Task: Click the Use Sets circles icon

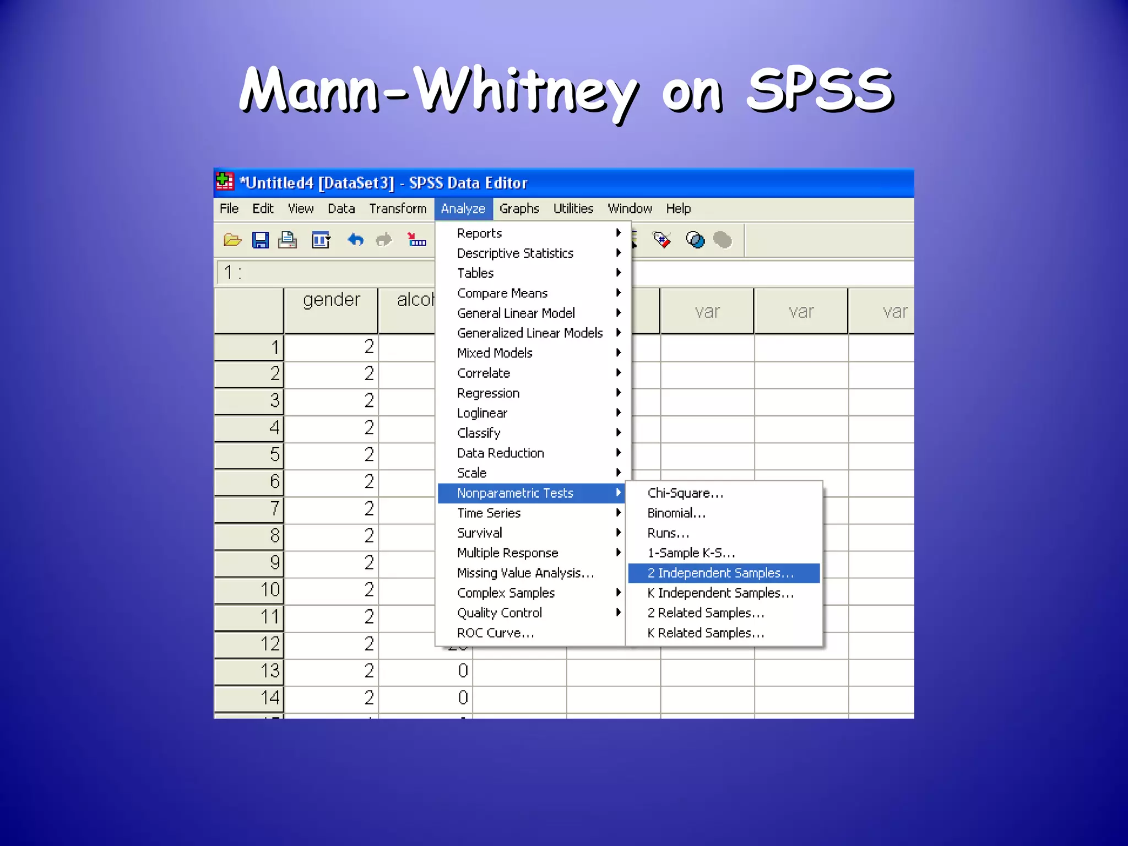Action: 695,240
